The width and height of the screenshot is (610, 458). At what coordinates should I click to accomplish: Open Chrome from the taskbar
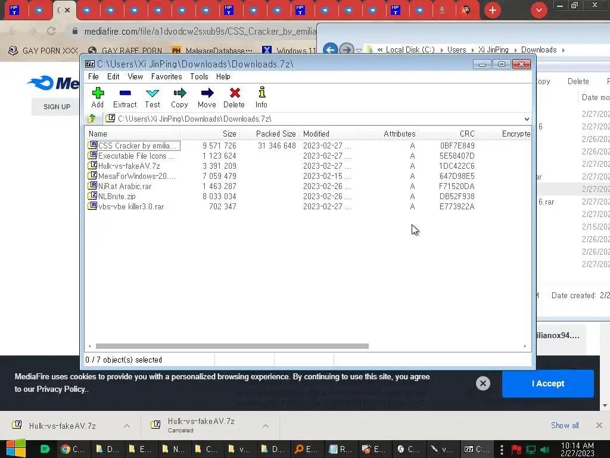point(72,449)
